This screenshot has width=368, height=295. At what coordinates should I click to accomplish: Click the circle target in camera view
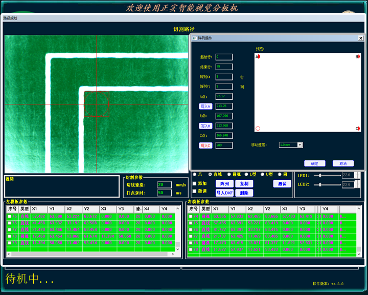(97, 104)
